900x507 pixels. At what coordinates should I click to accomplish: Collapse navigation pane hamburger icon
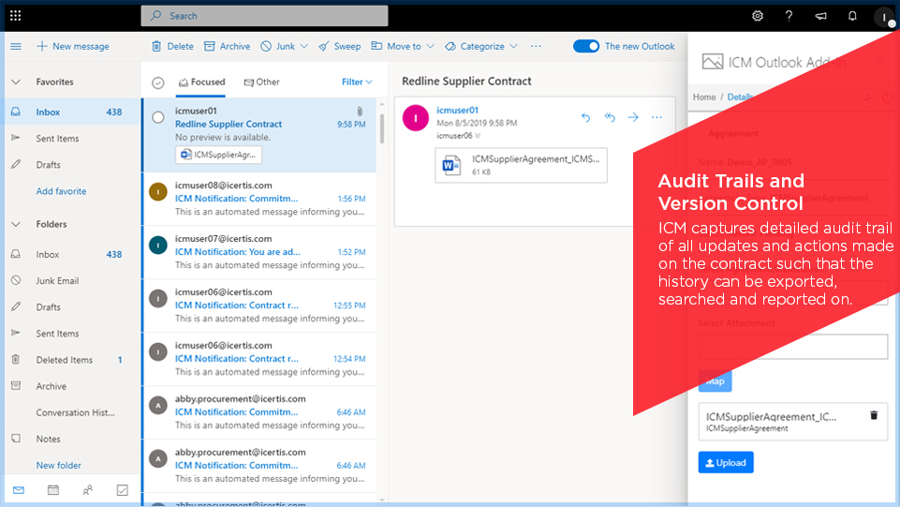(16, 47)
